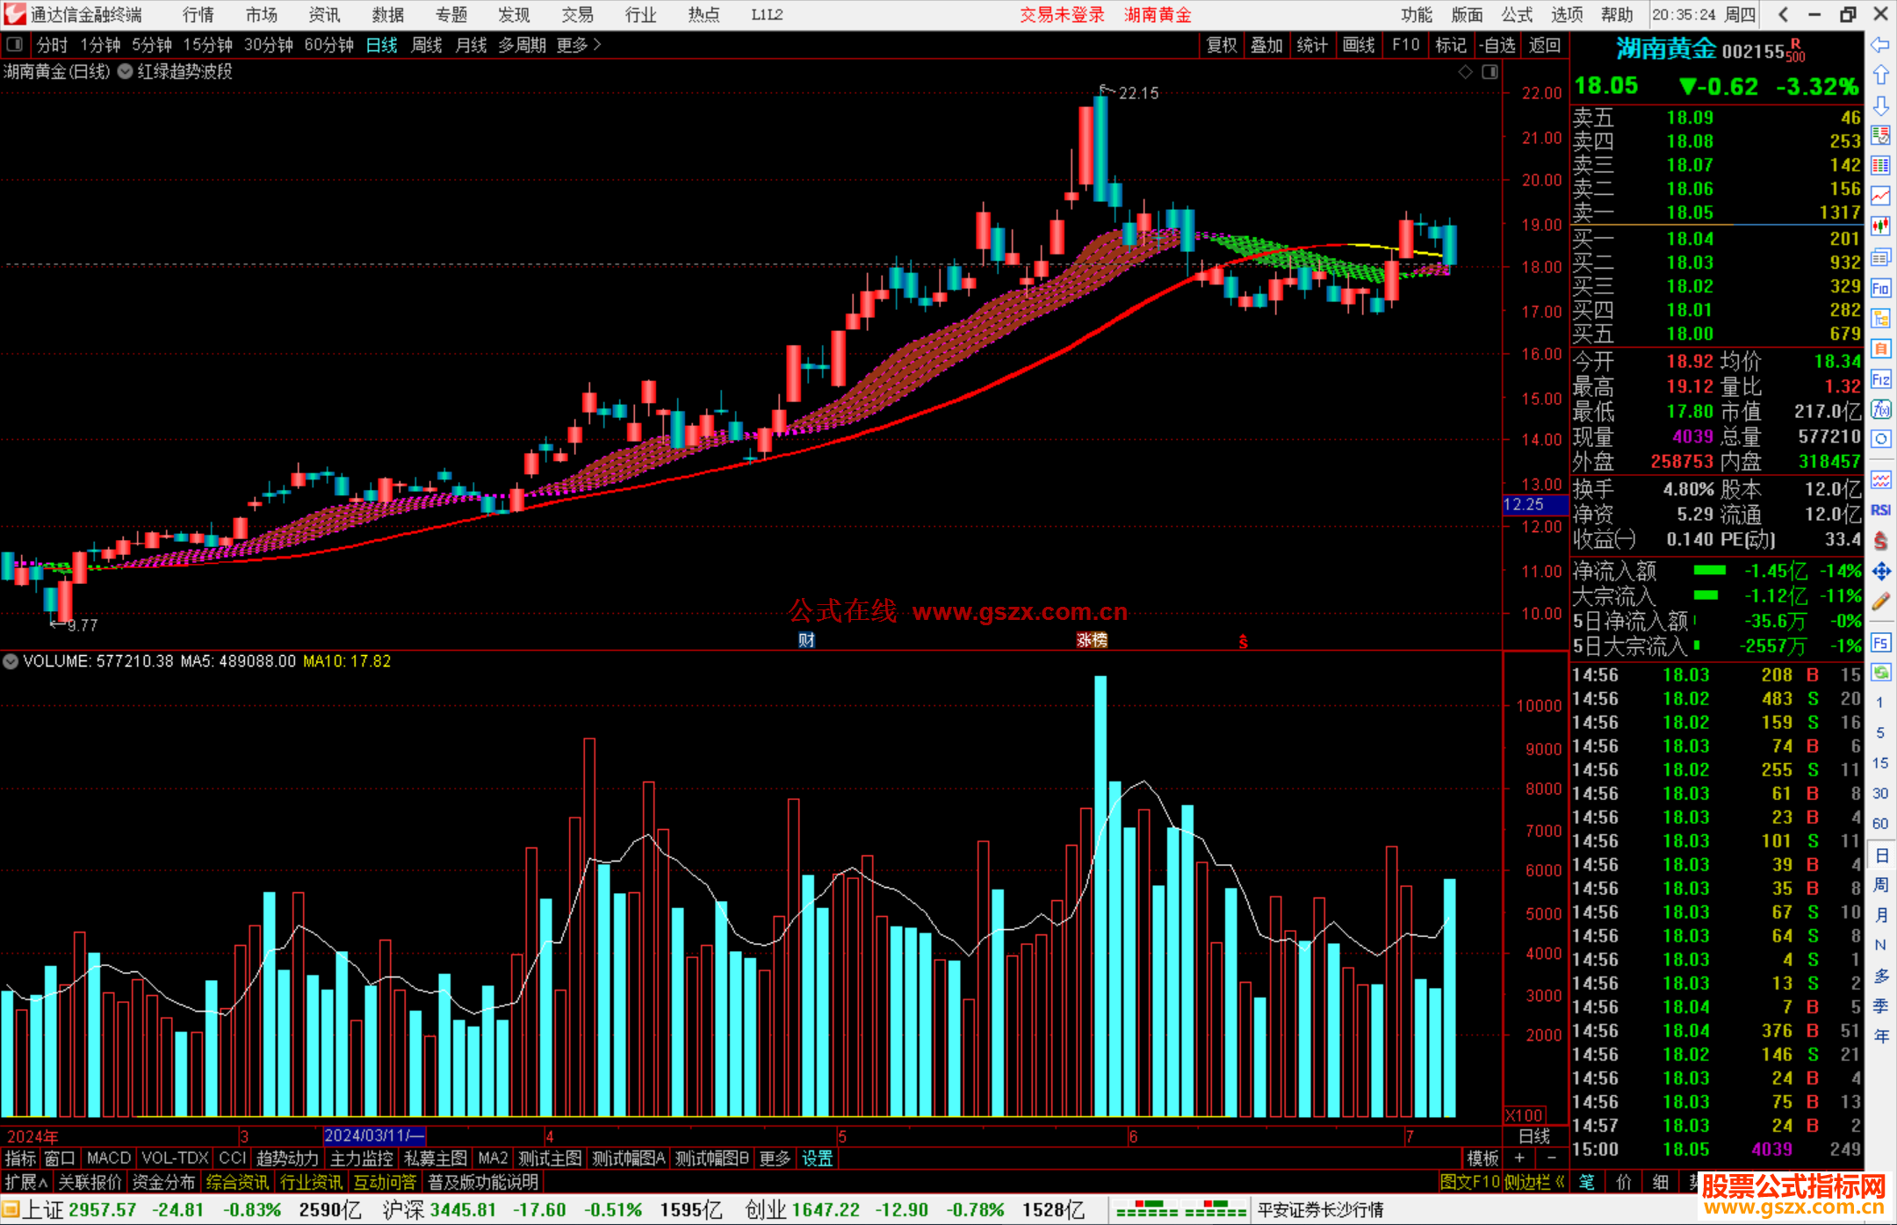Toggle the VOLUME indicator round button
The height and width of the screenshot is (1225, 1897).
(11, 661)
